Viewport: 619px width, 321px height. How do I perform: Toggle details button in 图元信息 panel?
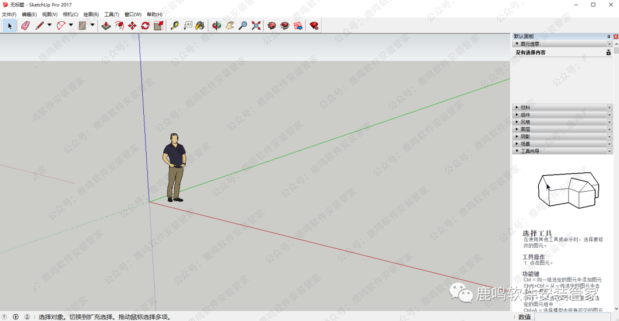[609, 52]
